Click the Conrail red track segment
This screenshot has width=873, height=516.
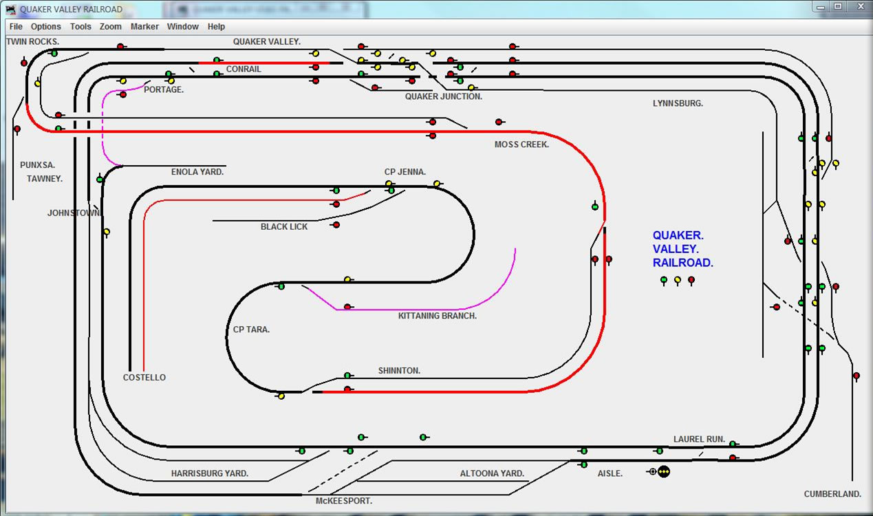point(265,63)
